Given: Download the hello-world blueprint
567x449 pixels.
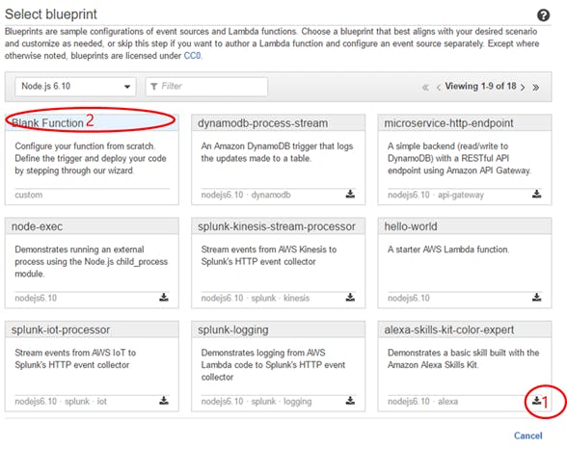Looking at the screenshot, I should tap(536, 298).
